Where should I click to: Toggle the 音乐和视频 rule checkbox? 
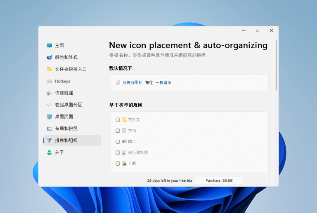click(x=118, y=152)
